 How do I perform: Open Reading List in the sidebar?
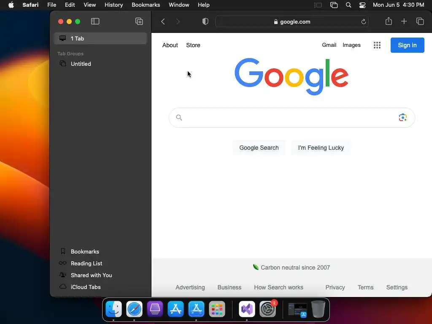100,263
